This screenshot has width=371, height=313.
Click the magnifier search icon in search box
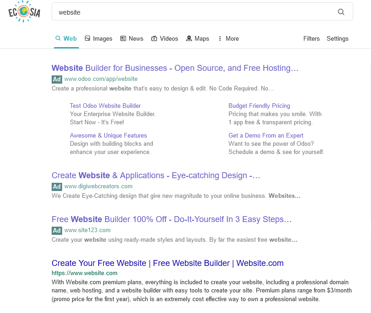pyautogui.click(x=341, y=12)
